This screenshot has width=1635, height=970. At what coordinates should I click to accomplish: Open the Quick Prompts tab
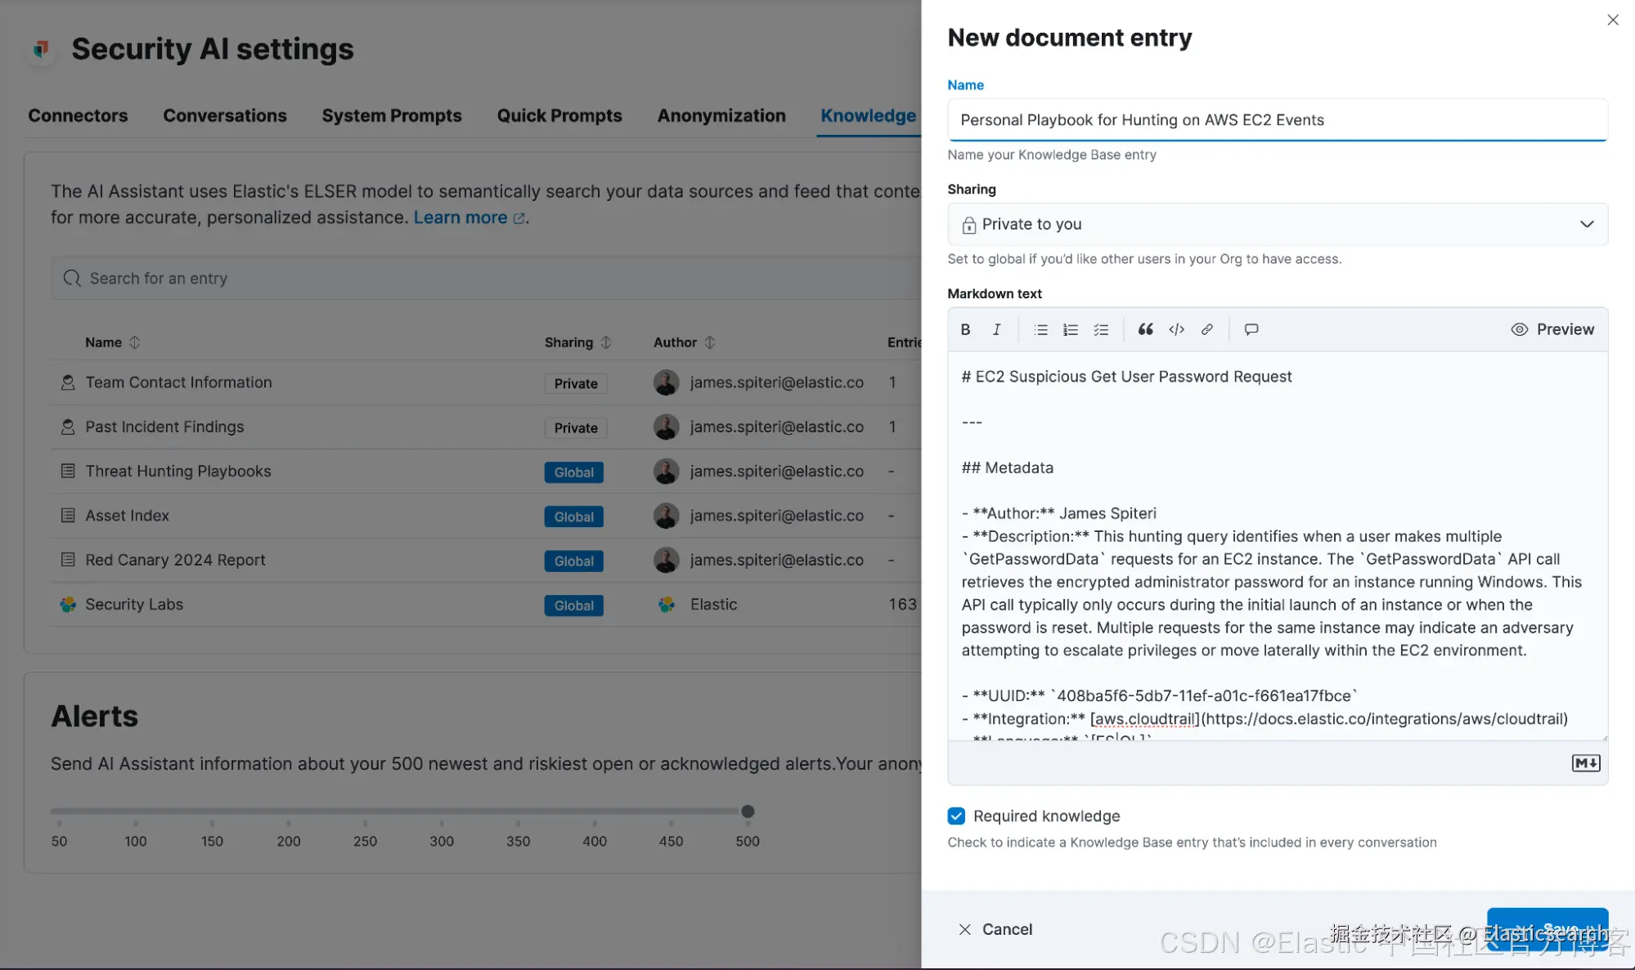559,115
